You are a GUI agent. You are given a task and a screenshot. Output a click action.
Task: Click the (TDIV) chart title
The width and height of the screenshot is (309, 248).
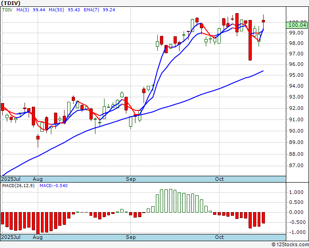(11, 3)
